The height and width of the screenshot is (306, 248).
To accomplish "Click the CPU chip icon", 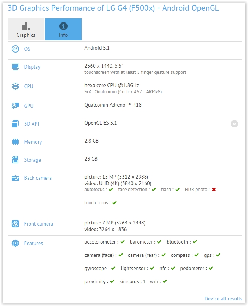I will pos(15,86).
